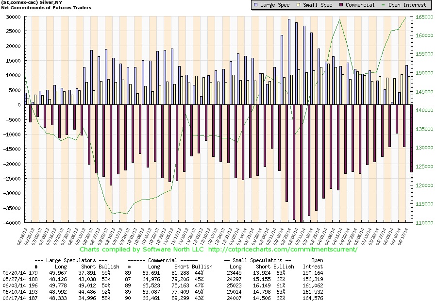437x301 pixels.
Task: Click the 06/18/13 x-axis date label
Action: pos(22,236)
